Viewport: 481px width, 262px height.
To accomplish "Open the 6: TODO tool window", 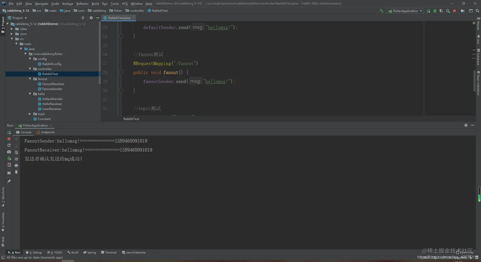I will point(54,253).
